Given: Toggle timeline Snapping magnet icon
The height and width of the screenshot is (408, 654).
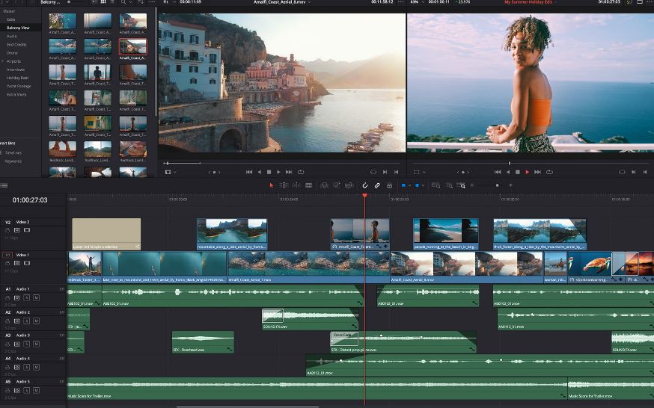Looking at the screenshot, I should pyautogui.click(x=365, y=185).
